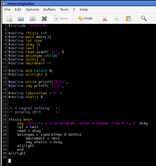This screenshot has height=166, width=156.
Task: Open the Buffers menu
Action: tap(50, 10)
